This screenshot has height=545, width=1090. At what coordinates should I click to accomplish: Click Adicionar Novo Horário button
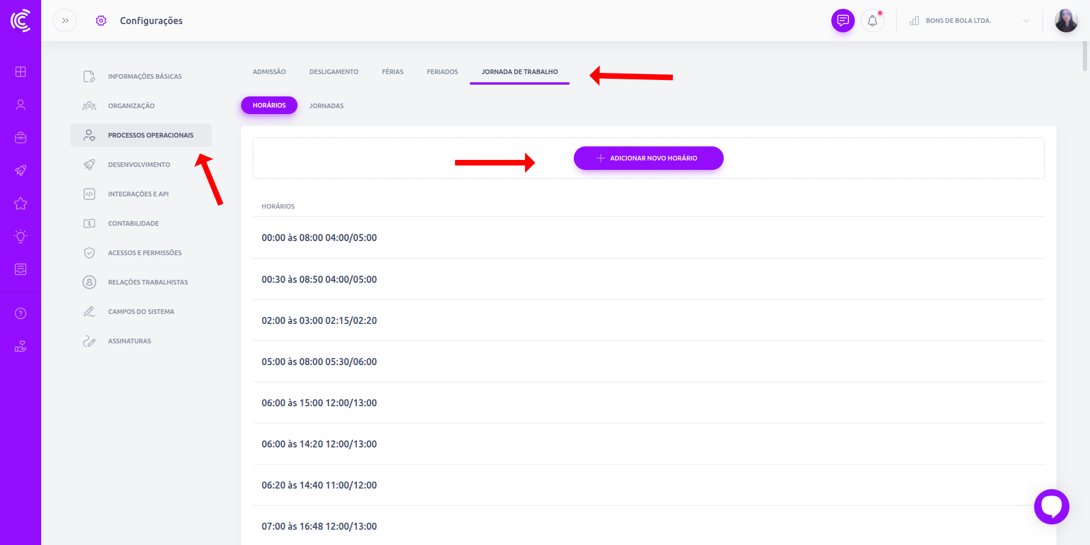pos(648,158)
